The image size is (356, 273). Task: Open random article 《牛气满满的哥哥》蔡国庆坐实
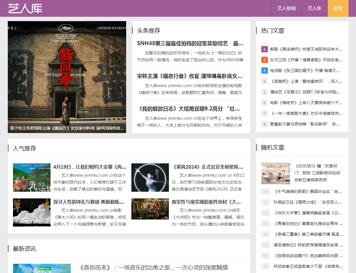coord(308,191)
